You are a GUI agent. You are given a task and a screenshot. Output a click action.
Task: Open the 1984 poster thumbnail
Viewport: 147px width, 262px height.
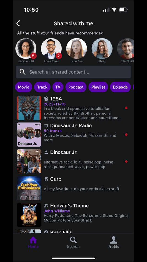click(x=29, y=108)
